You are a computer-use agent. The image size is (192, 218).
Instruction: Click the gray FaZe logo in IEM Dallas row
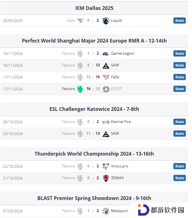[x=80, y=21]
